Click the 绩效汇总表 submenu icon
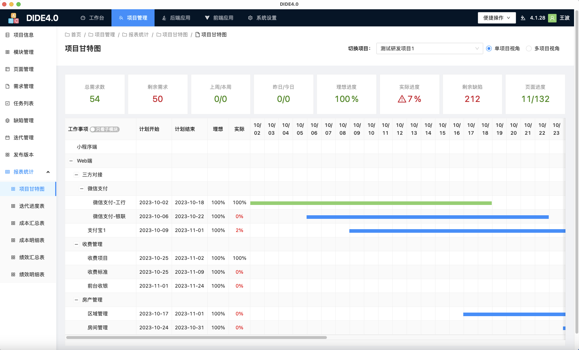579x350 pixels. tap(13, 257)
